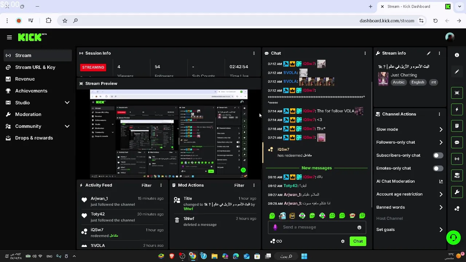466x262 pixels.
Task: Open Channel Actions three-dot menu
Action: coord(439,114)
